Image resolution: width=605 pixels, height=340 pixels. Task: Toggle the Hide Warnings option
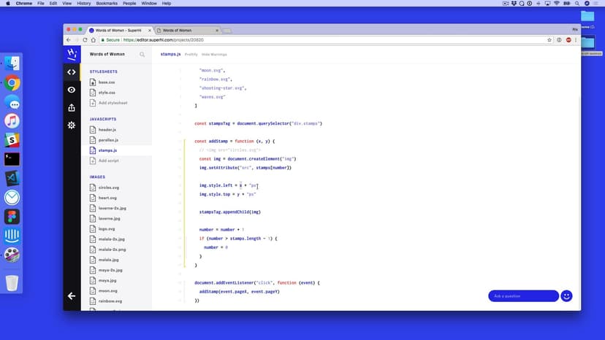214,54
